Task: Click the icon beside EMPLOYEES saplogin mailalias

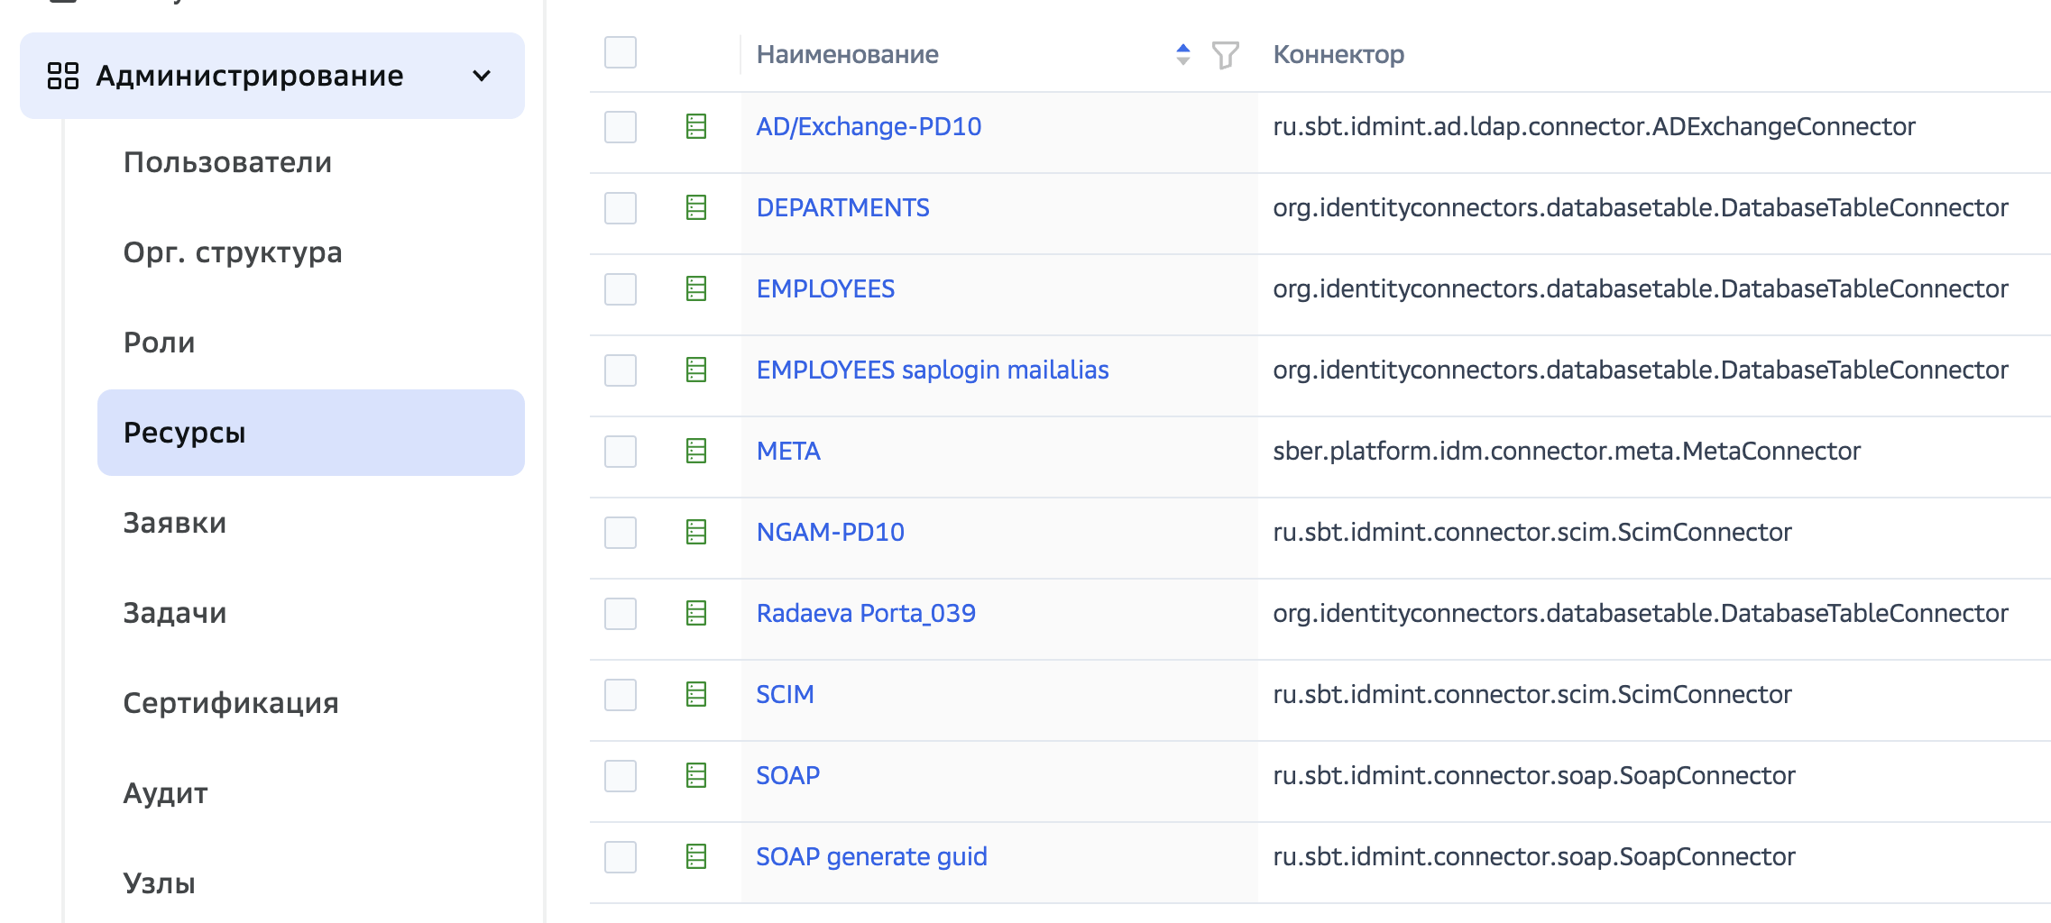Action: pos(696,370)
